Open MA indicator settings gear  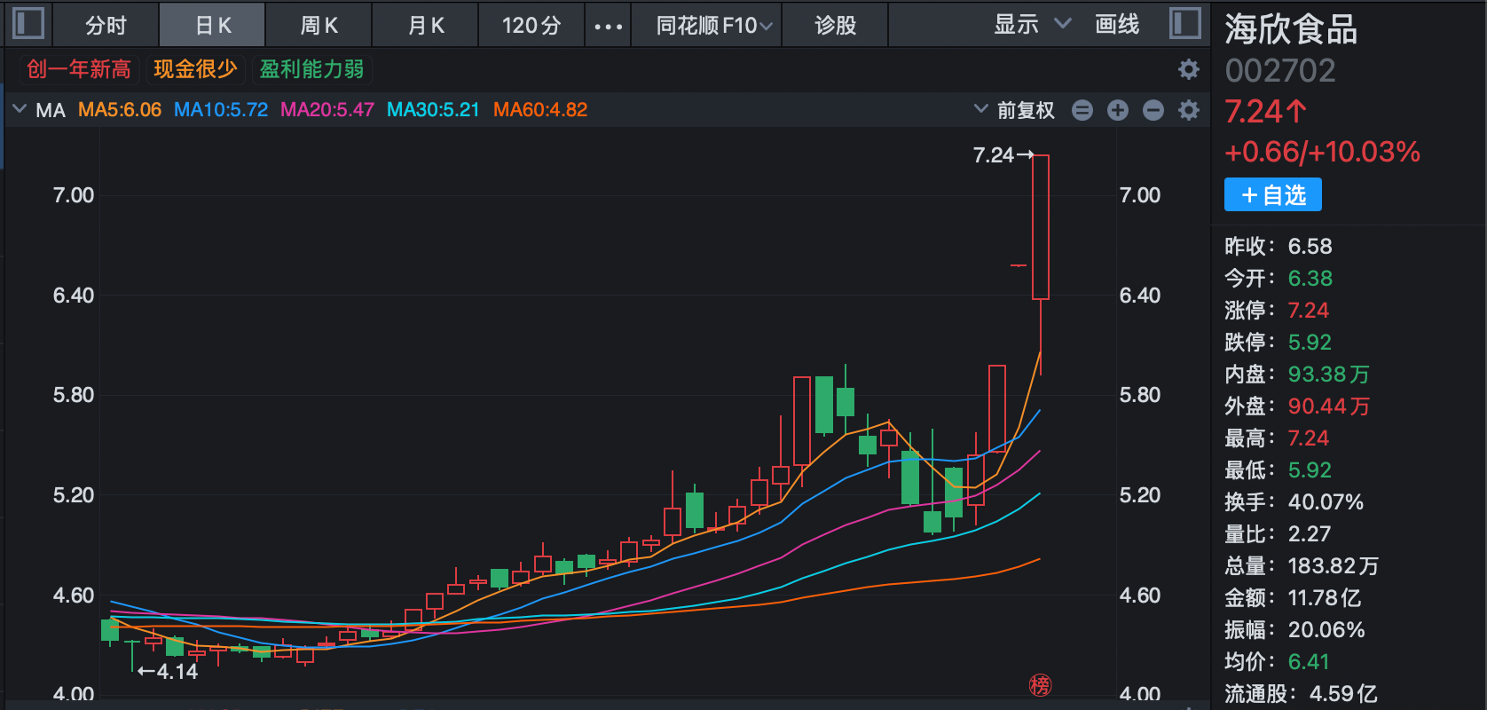click(1189, 110)
